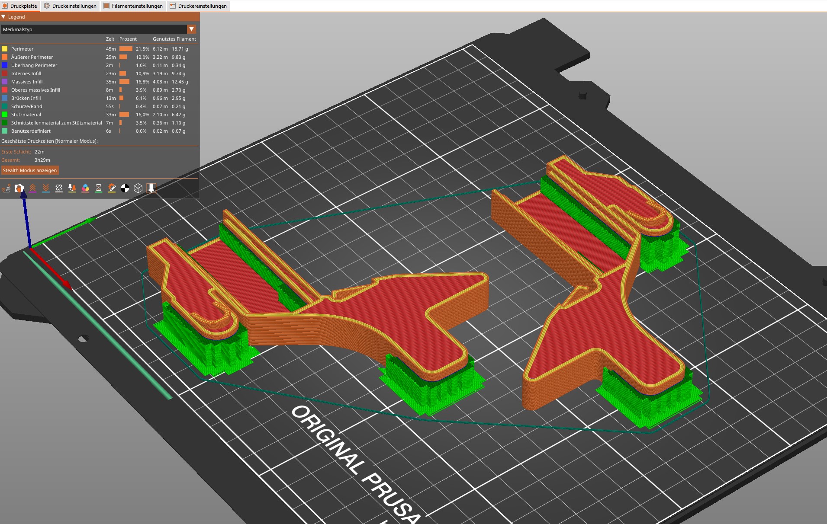This screenshot has width=827, height=524.
Task: Toggle custom G-code visibility icon
Action: [112, 188]
